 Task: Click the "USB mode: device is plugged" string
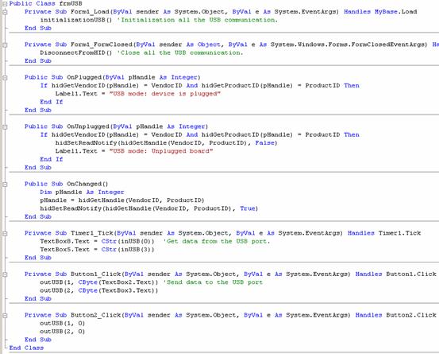coord(165,94)
